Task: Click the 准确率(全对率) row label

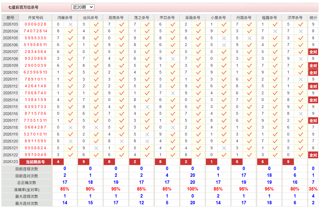Action: (x=26, y=190)
